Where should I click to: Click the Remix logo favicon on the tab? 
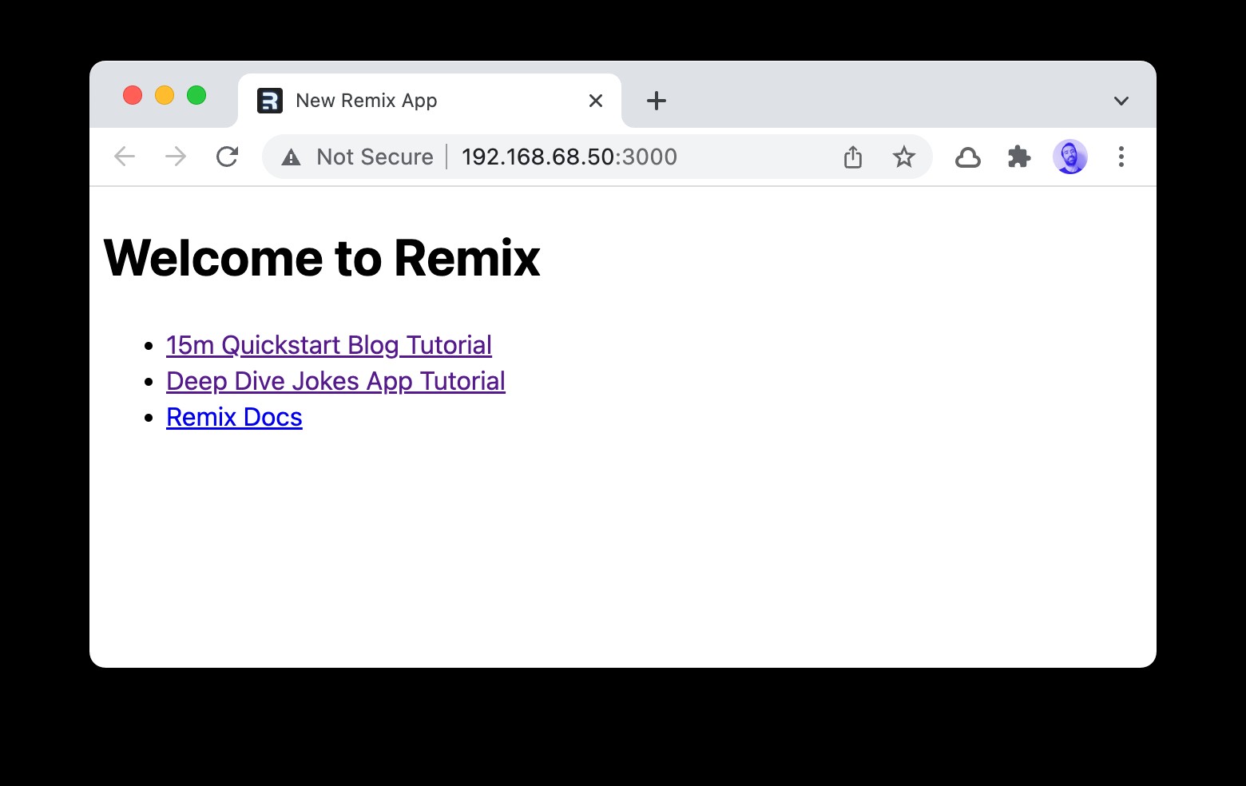point(270,100)
